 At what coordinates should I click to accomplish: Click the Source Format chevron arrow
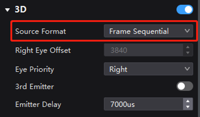click(187, 31)
